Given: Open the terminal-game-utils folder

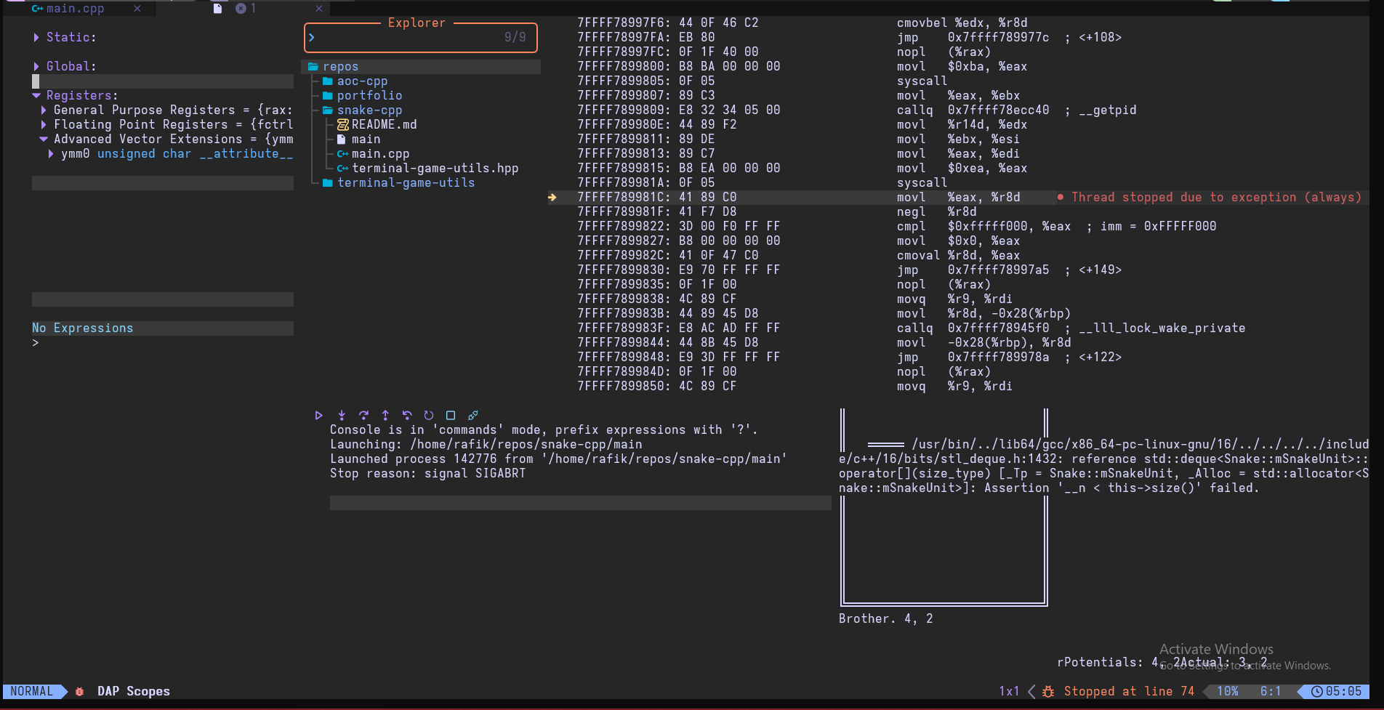Looking at the screenshot, I should click(406, 182).
